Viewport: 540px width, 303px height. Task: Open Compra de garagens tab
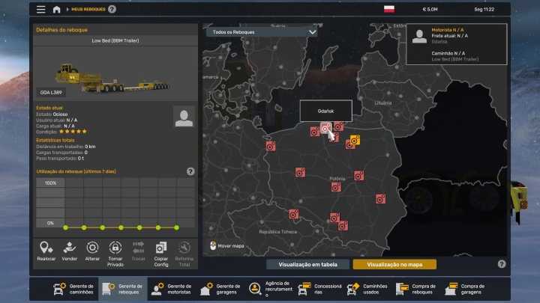(465, 289)
